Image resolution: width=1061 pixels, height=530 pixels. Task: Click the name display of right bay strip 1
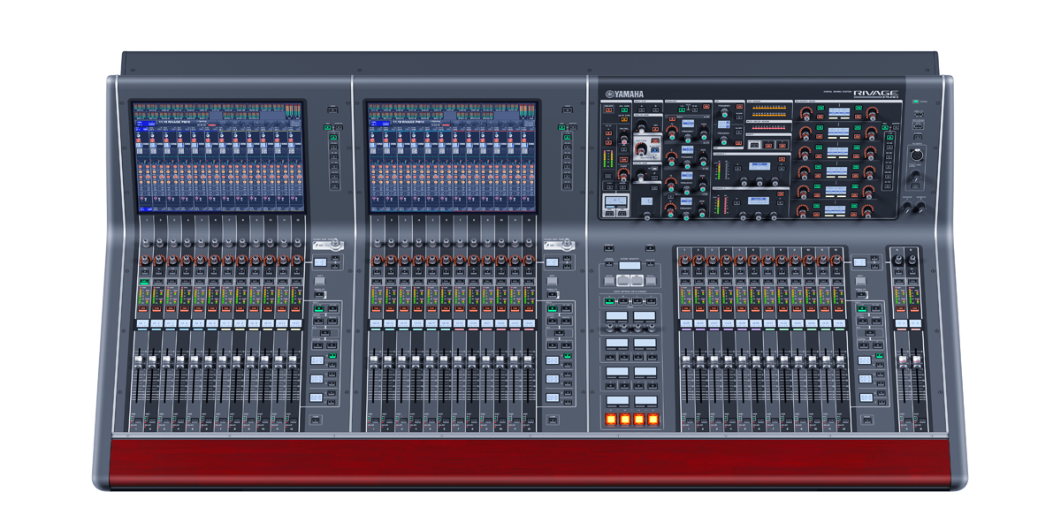pyautogui.click(x=686, y=323)
